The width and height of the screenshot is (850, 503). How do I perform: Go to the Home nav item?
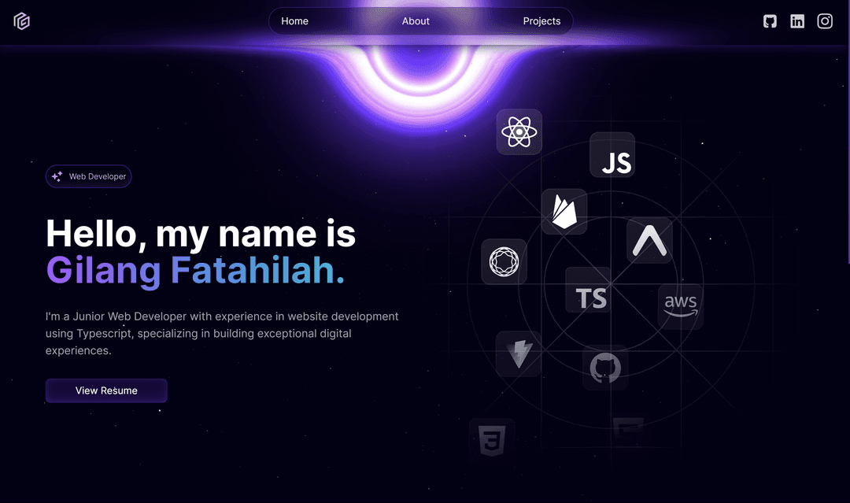(295, 21)
